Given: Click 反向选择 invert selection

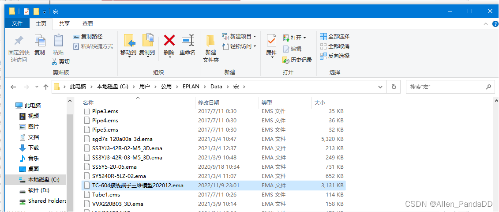Looking at the screenshot, I should (x=335, y=56).
